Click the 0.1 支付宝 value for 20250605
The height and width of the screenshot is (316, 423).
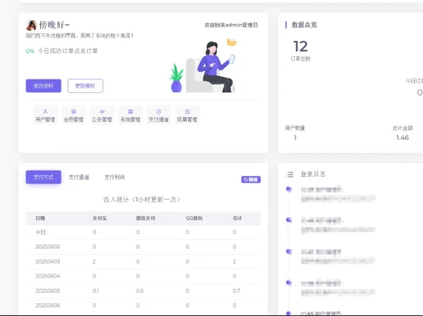(96, 290)
